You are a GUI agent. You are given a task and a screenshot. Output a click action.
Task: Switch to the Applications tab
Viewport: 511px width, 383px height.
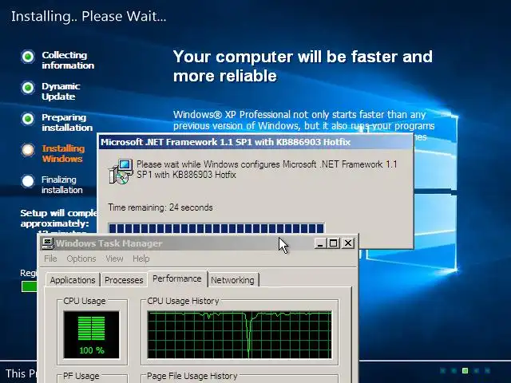tap(73, 280)
